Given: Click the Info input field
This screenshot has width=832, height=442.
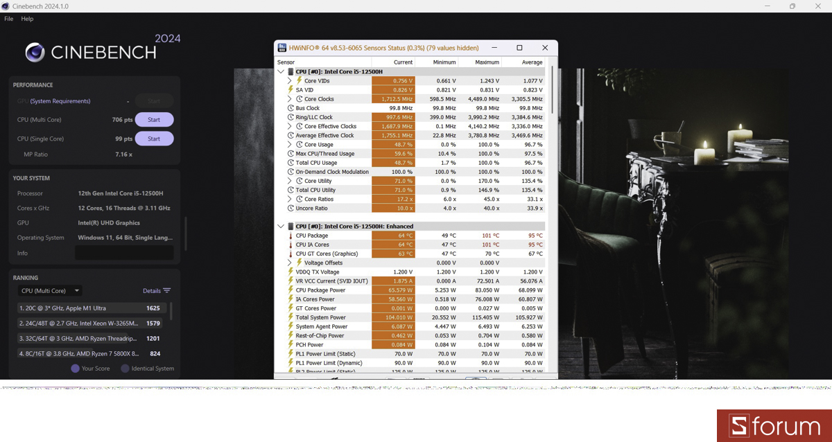Looking at the screenshot, I should pos(124,253).
